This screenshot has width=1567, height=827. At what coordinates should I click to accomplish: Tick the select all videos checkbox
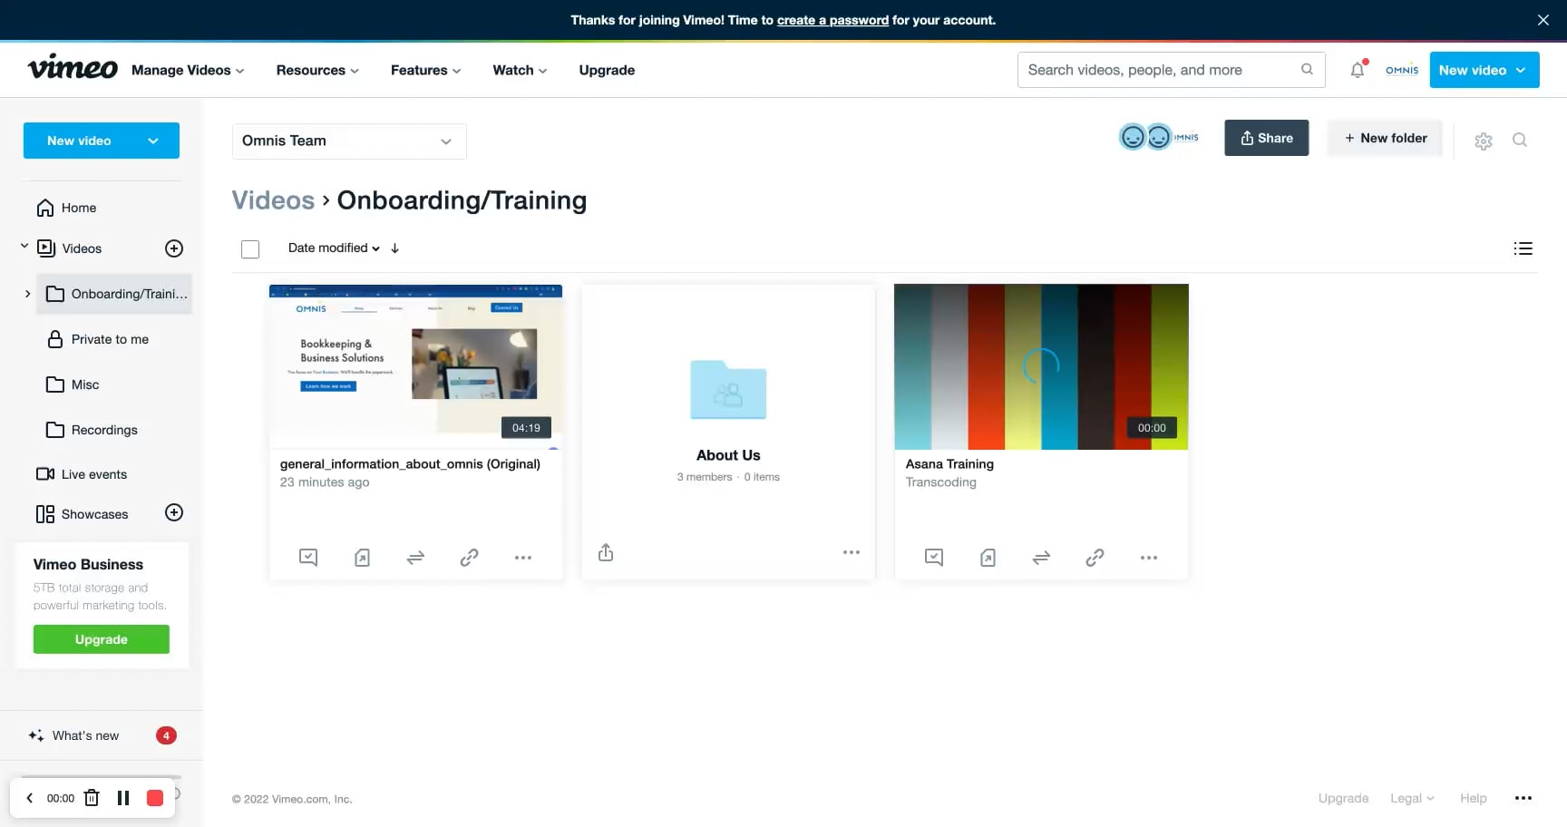coord(250,248)
